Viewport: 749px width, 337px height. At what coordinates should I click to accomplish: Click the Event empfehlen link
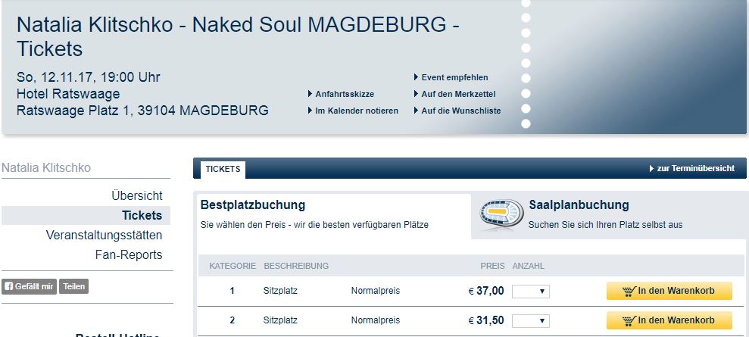[454, 77]
